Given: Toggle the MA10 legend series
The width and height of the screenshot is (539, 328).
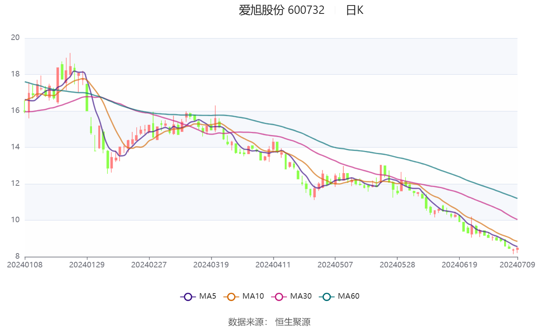Looking at the screenshot, I should click(x=243, y=296).
